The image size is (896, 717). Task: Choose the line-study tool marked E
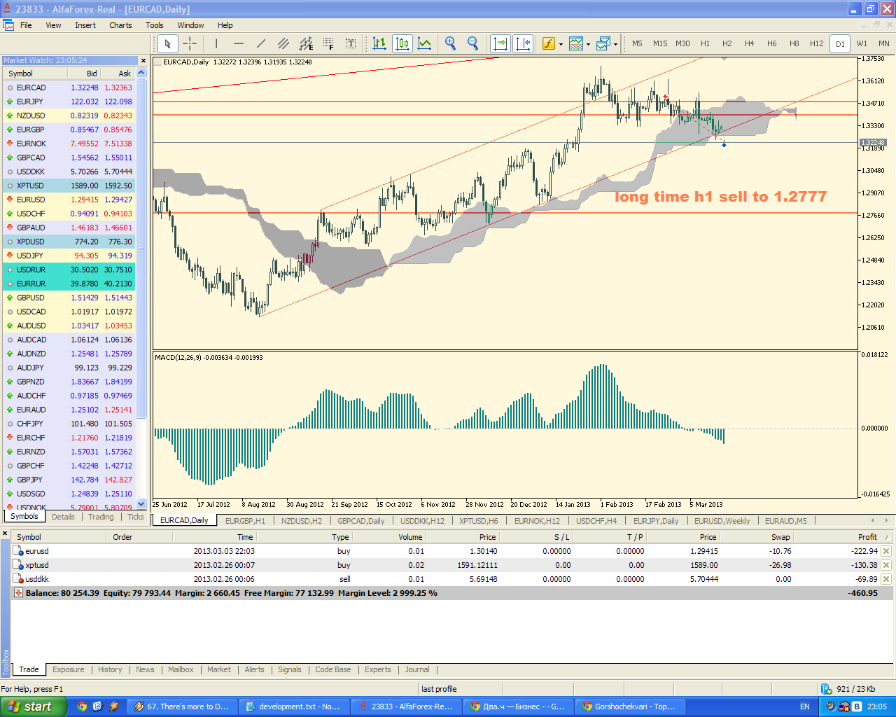pyautogui.click(x=306, y=43)
